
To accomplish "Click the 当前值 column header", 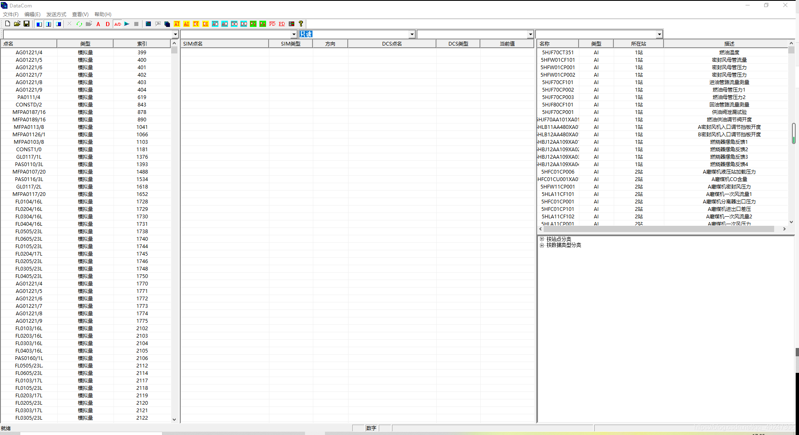I will [507, 43].
